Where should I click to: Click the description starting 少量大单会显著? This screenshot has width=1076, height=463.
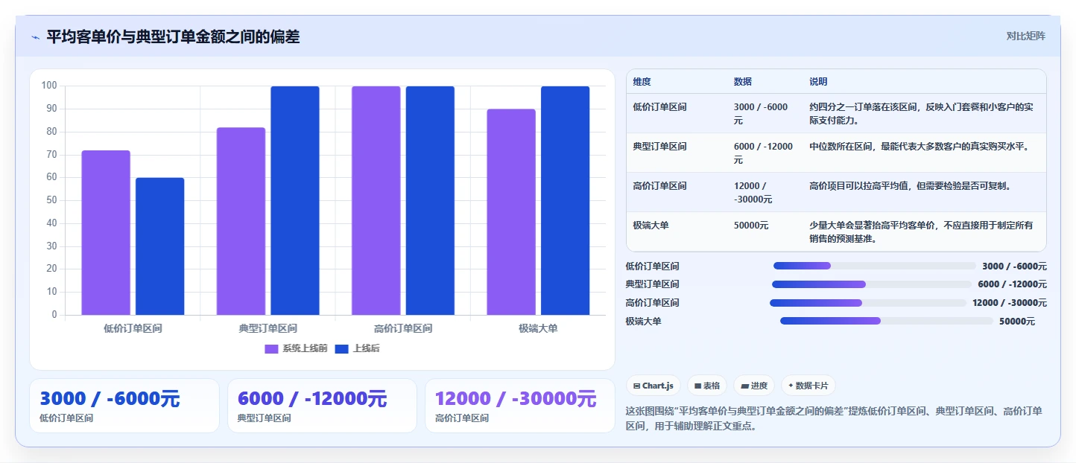pyautogui.click(x=921, y=232)
